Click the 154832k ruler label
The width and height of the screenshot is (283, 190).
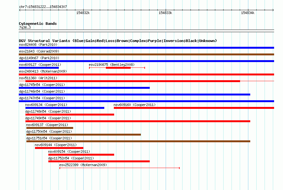point(83,13)
